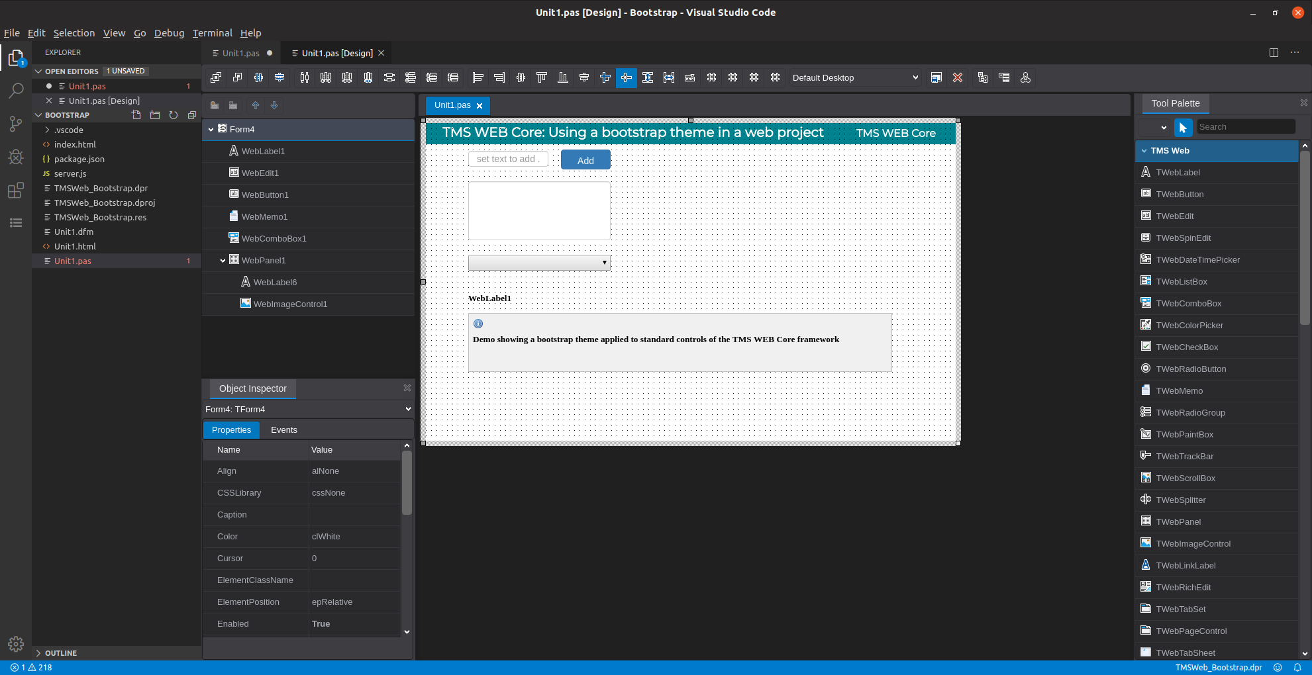Move structure item up with arrow icon
The width and height of the screenshot is (1312, 675).
click(x=256, y=105)
